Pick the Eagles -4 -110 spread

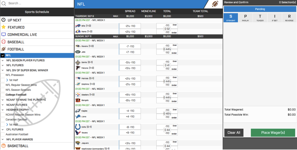[130, 111]
